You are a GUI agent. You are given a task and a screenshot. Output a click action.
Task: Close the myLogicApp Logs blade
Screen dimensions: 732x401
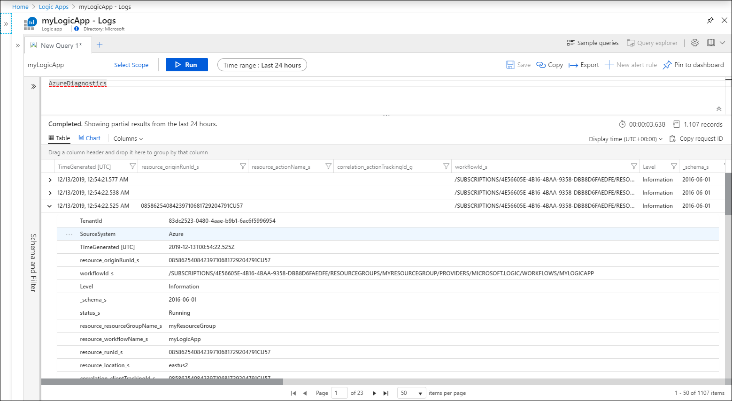pos(724,20)
